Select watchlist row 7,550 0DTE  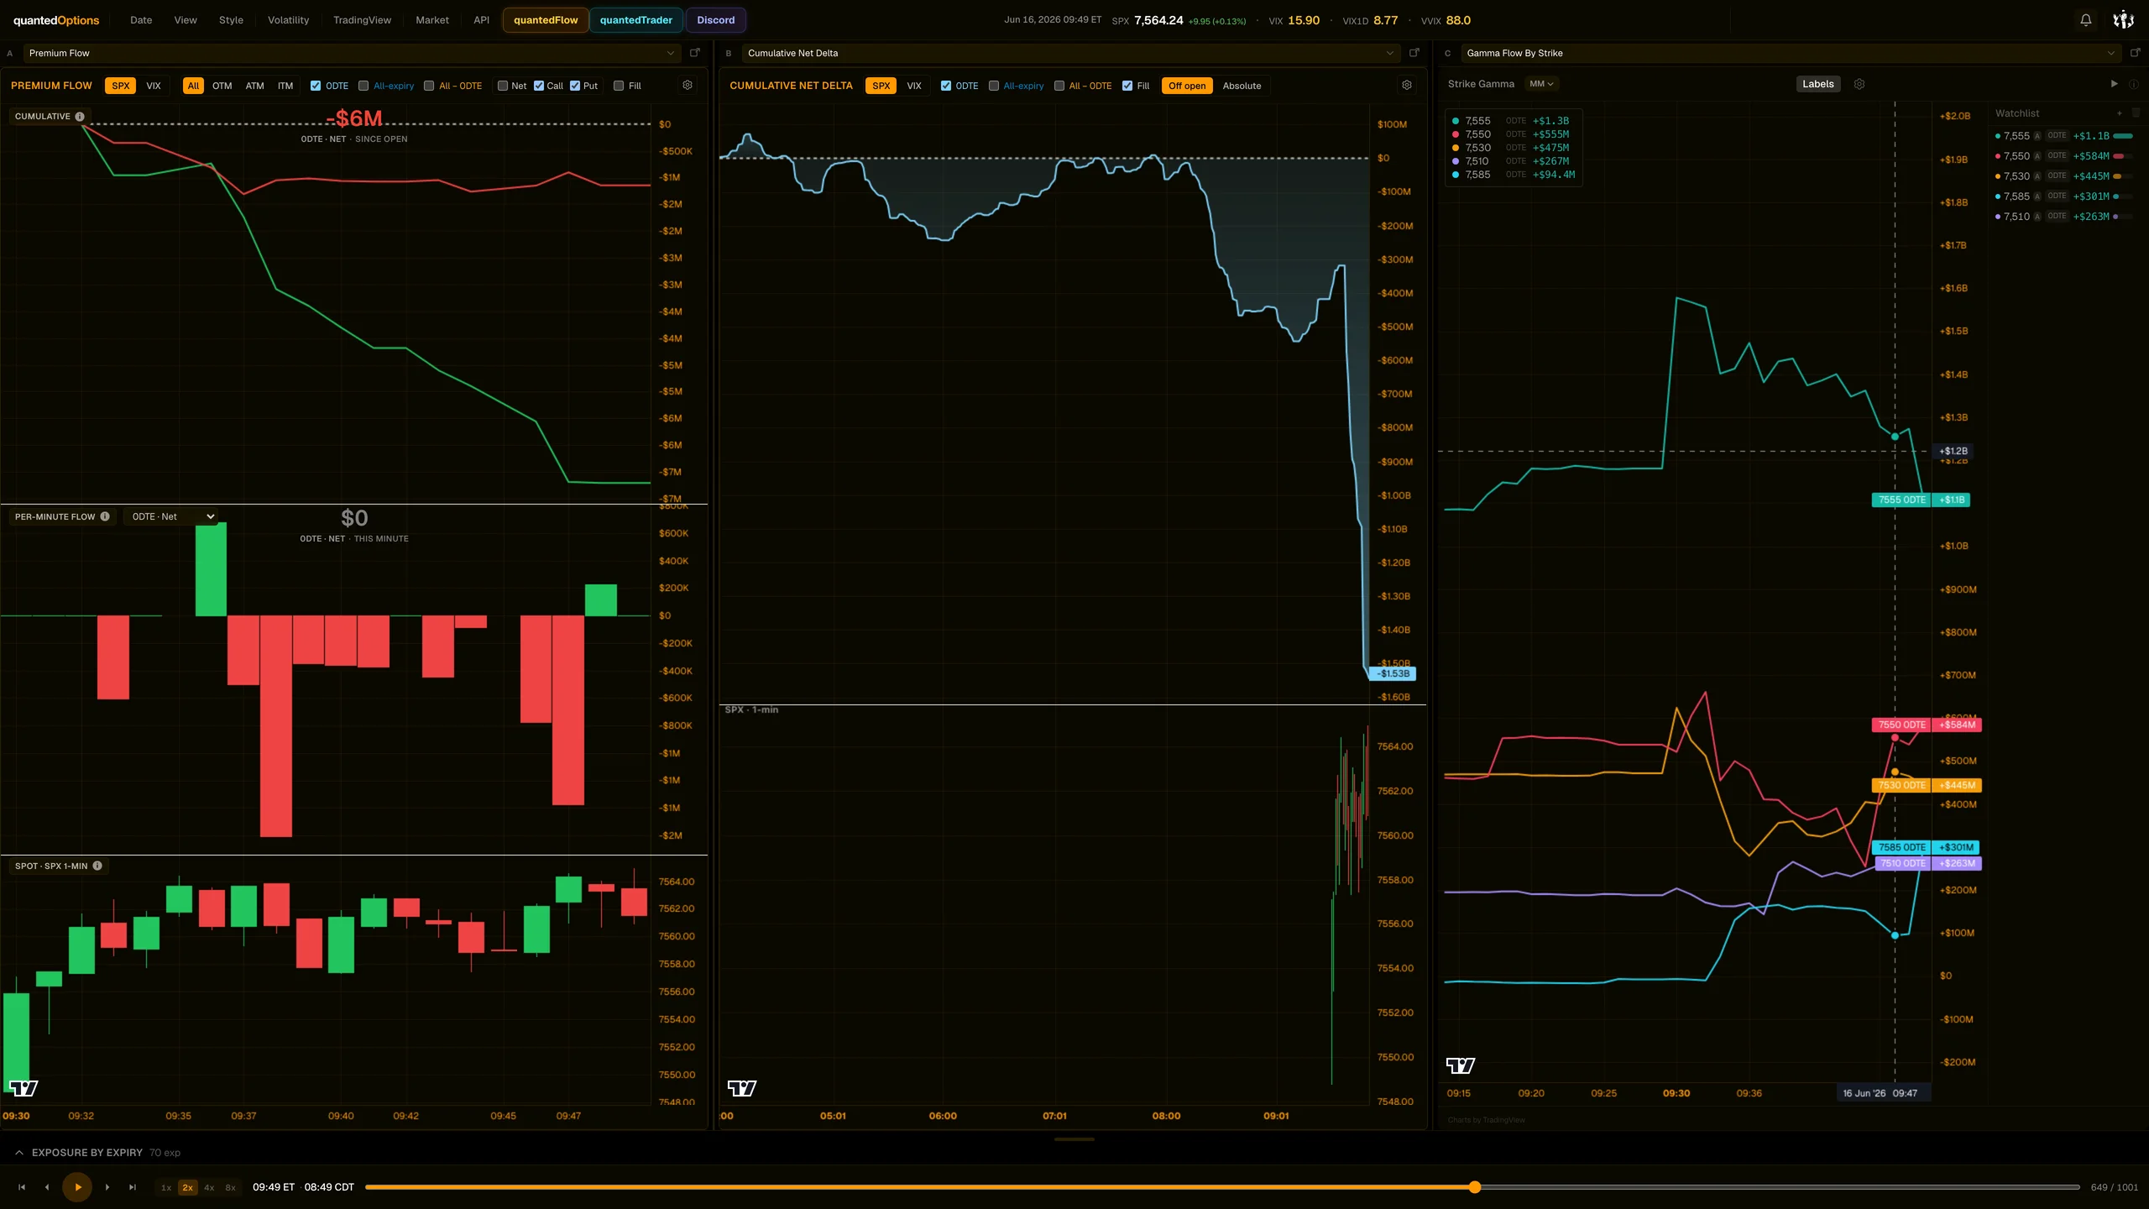(2066, 156)
